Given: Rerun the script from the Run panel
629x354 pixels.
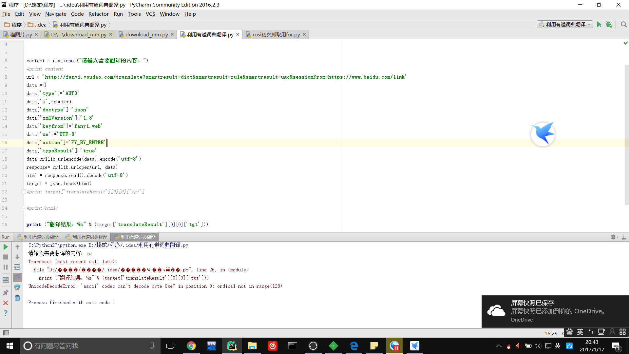Looking at the screenshot, I should 6,247.
